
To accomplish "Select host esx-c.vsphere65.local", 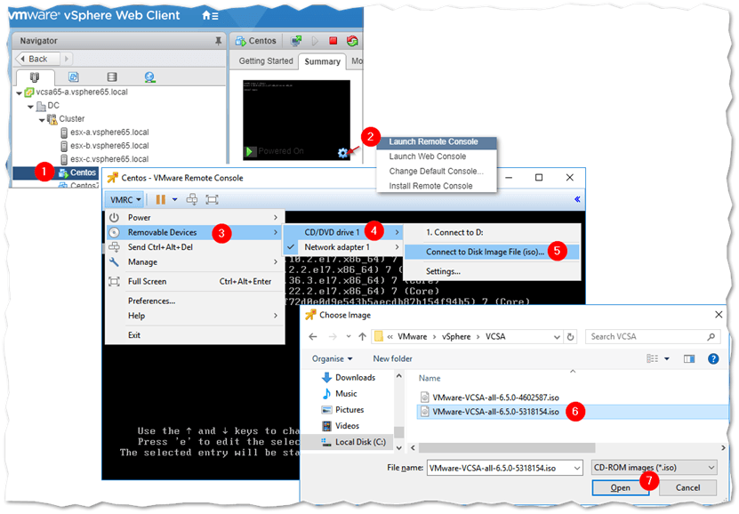I will [109, 159].
